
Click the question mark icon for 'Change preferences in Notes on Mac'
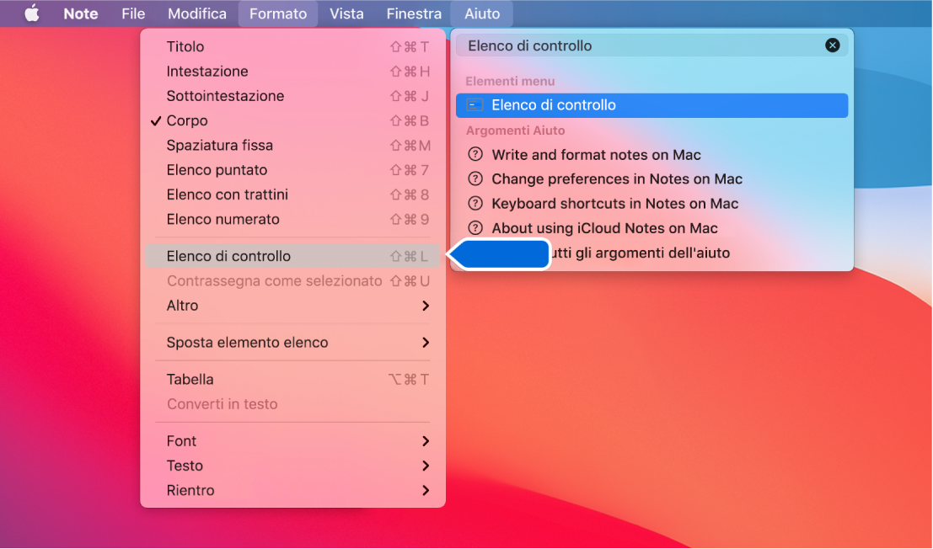pos(476,179)
